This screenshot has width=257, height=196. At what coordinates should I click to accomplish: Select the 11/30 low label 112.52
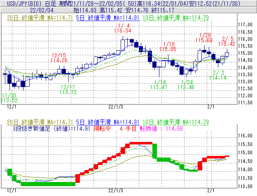[9, 100]
